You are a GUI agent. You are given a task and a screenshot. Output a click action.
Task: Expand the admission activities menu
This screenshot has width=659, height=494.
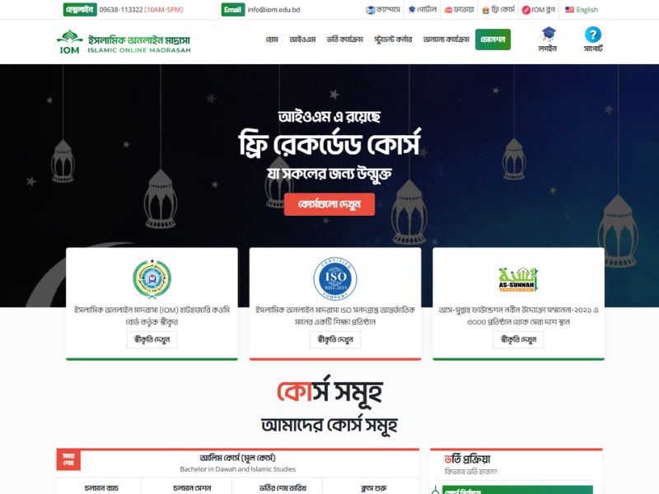(x=344, y=40)
